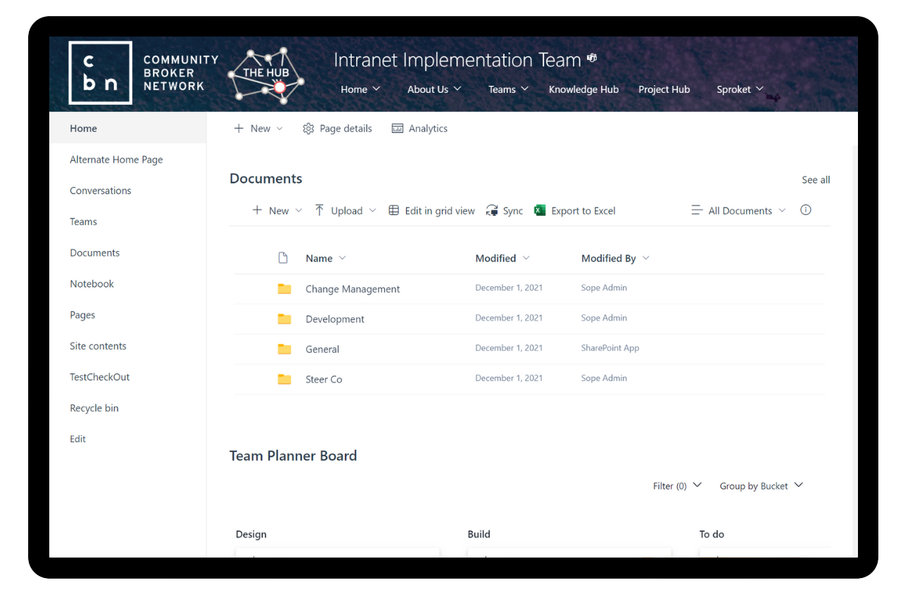Click the Page details gear icon
The image size is (903, 592).
pos(308,129)
